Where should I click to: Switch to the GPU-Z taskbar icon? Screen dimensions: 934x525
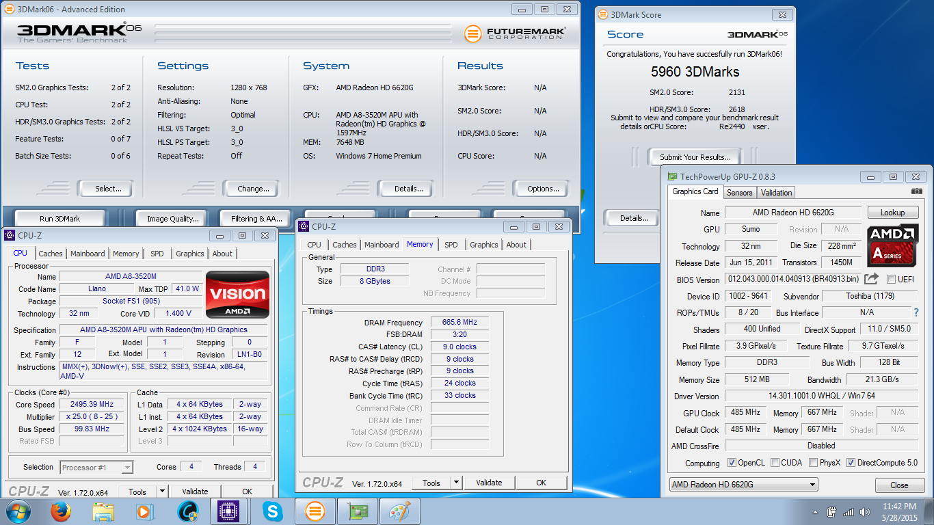[357, 511]
